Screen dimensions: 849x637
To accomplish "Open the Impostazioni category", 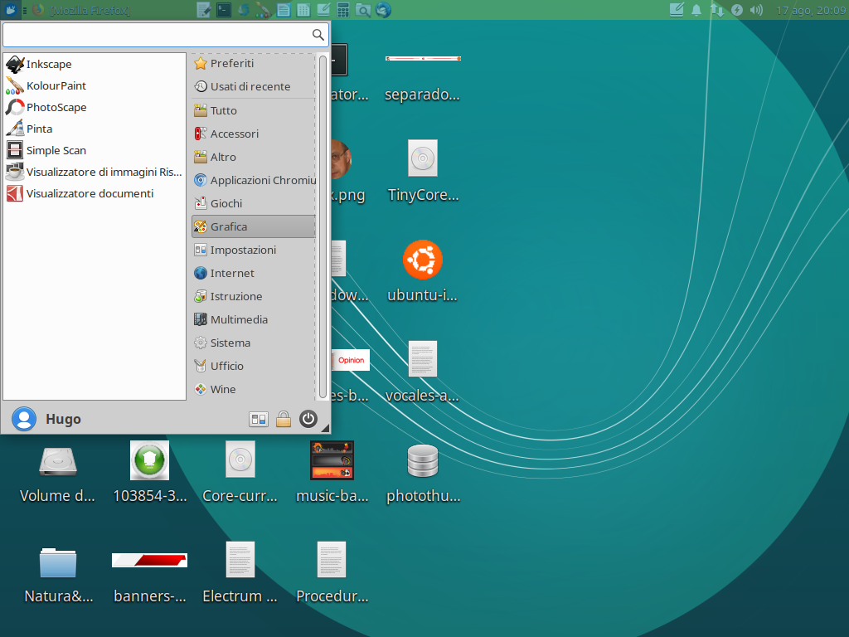I will (x=254, y=250).
